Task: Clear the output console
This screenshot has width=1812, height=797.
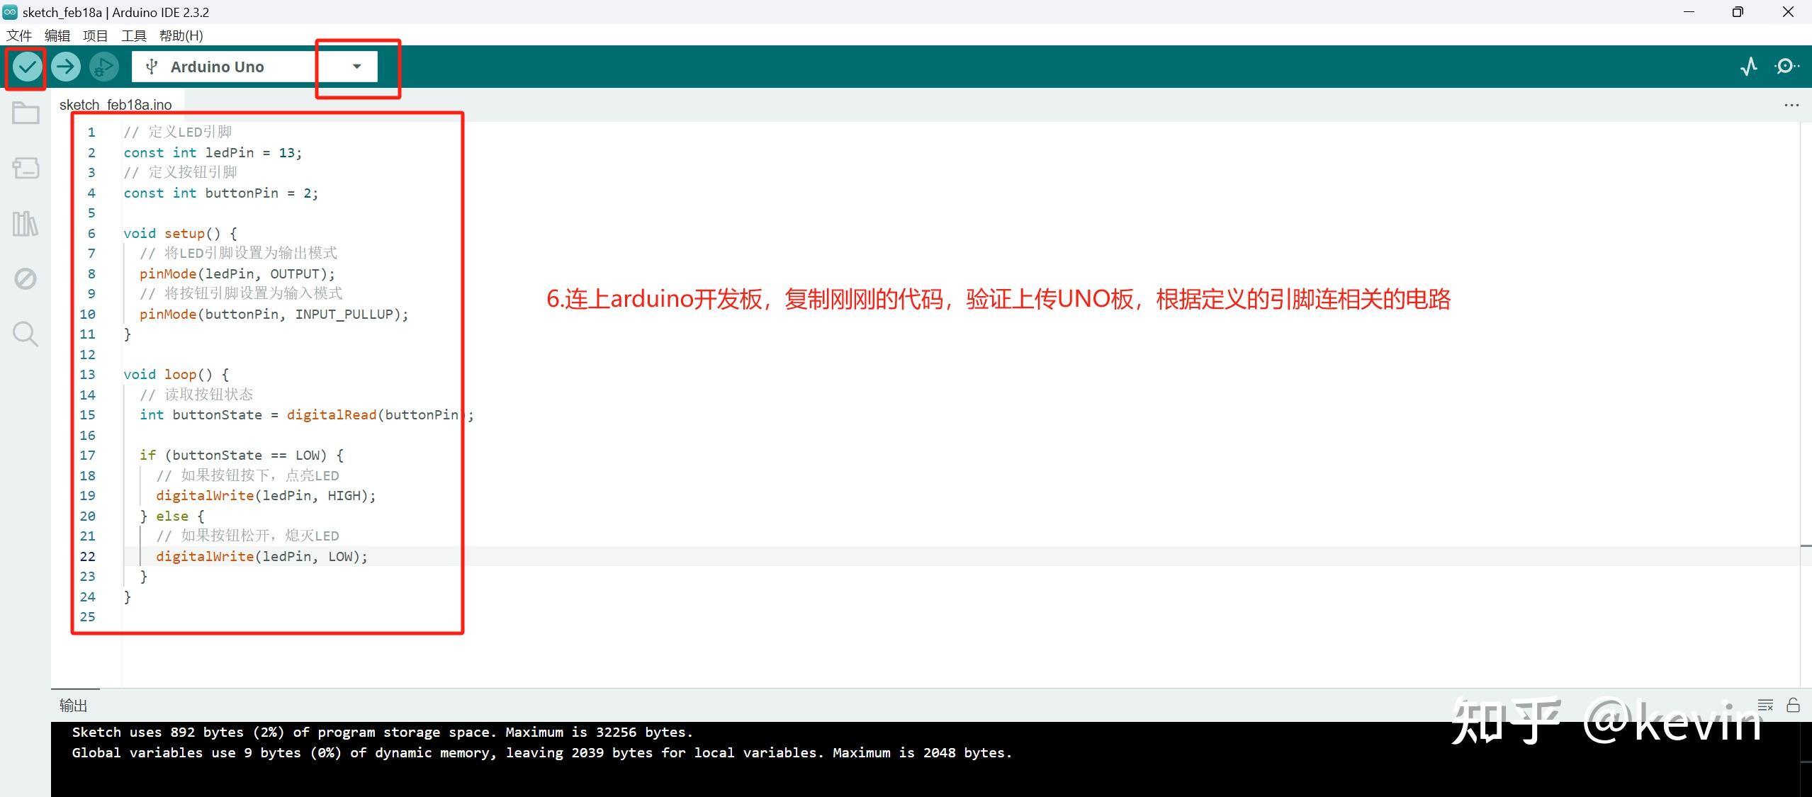Action: click(1765, 705)
